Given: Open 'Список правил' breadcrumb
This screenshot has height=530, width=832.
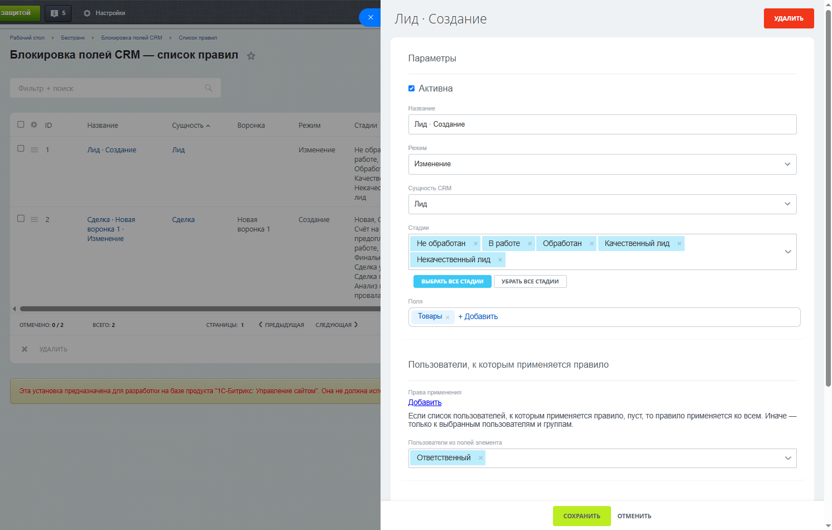Looking at the screenshot, I should point(198,38).
